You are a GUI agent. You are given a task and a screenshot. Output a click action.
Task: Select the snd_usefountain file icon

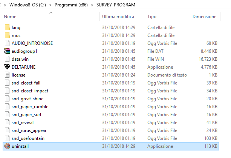click(7, 138)
